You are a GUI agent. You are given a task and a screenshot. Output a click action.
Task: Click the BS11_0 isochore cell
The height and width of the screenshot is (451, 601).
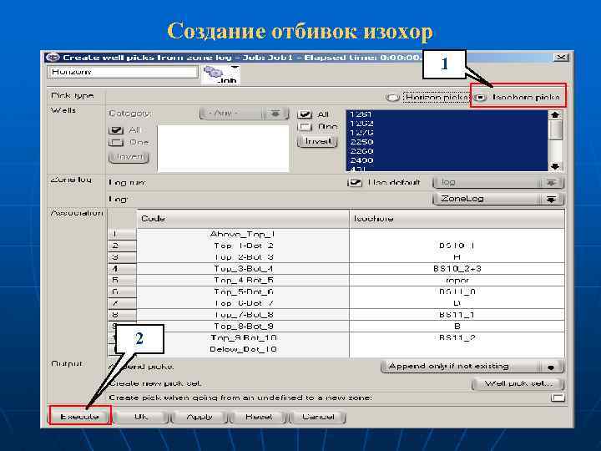pyautogui.click(x=457, y=291)
